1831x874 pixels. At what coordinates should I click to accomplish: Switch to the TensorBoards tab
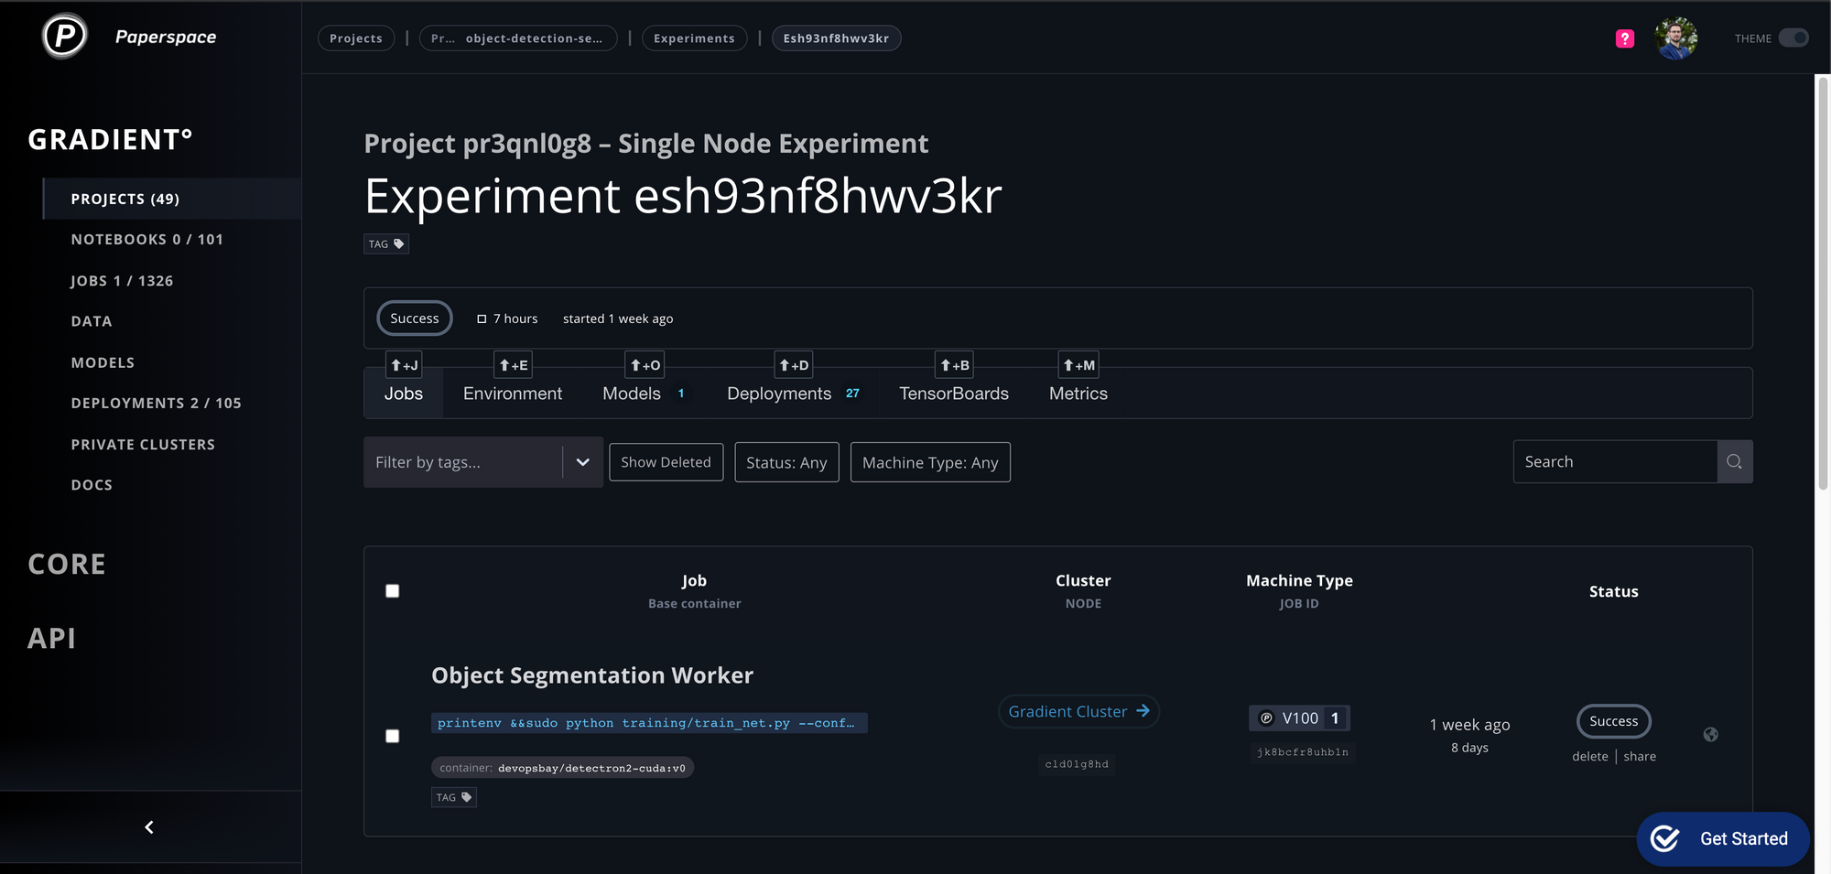click(954, 394)
